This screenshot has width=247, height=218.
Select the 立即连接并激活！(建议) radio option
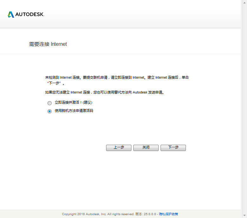(x=49, y=103)
